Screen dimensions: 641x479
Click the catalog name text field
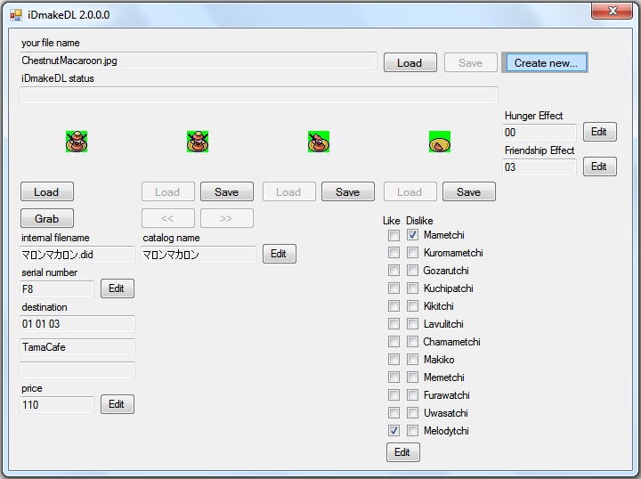[199, 255]
